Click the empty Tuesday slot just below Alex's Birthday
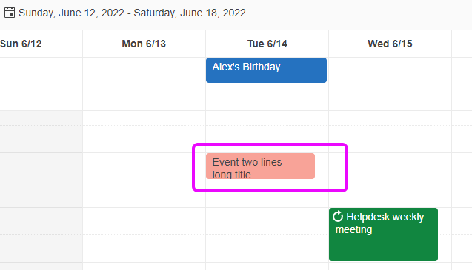Screen dimensions: 472x270 coord(267,118)
